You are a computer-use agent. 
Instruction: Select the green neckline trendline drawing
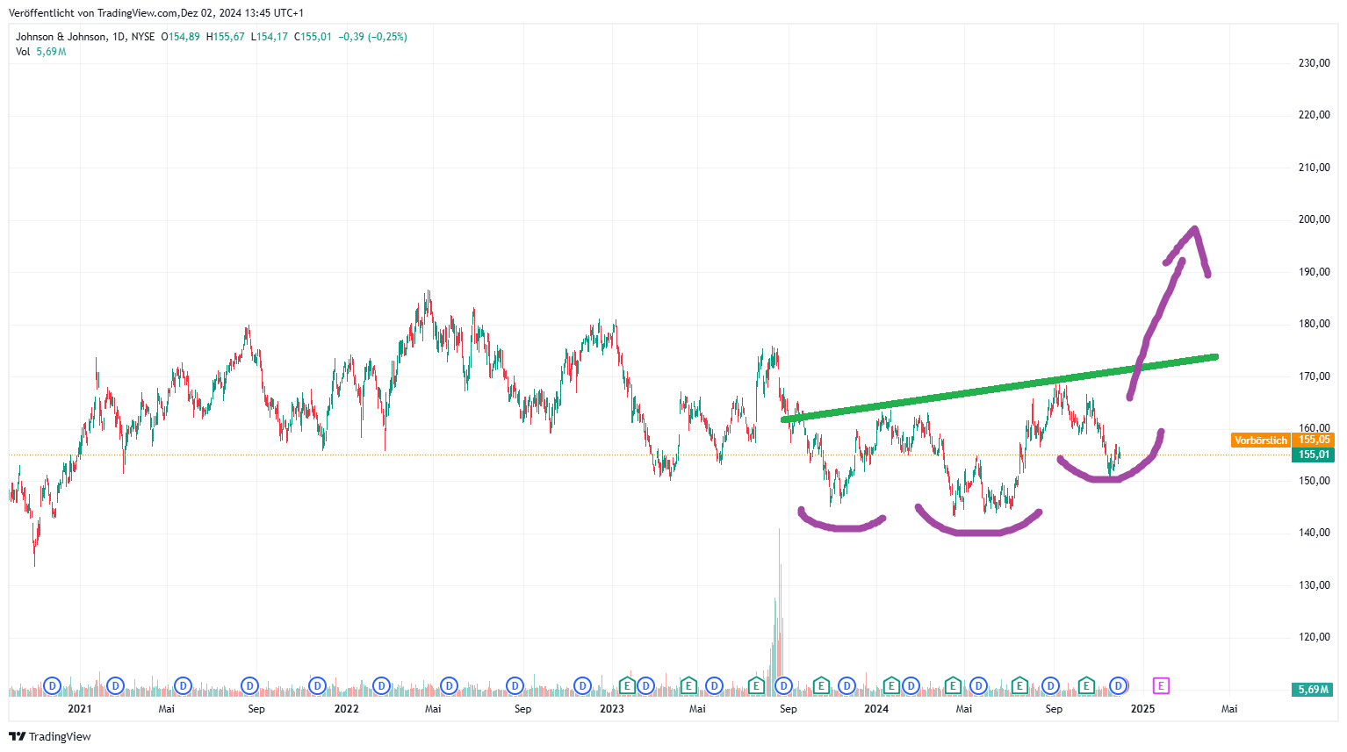999,387
